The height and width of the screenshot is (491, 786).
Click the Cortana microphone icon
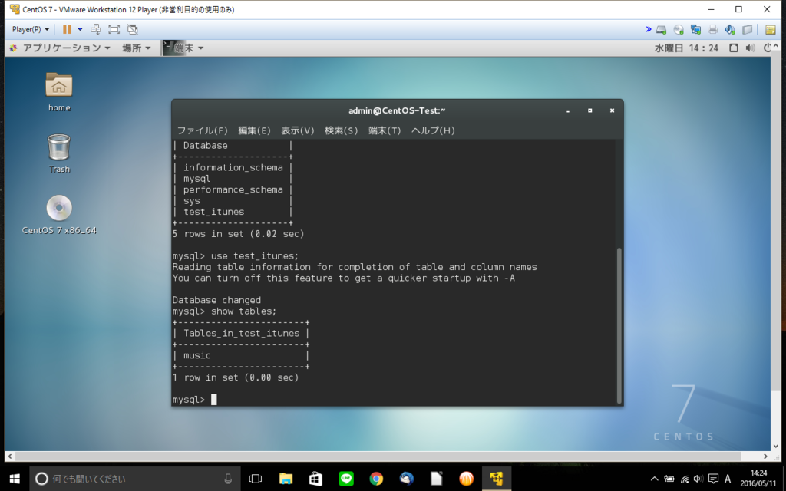point(228,479)
